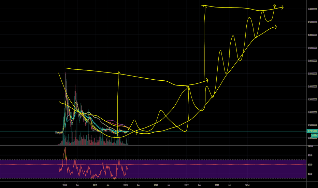Click the Jun label between 2019 and 2020
Screen dimensions: 318x188
point(108,185)
